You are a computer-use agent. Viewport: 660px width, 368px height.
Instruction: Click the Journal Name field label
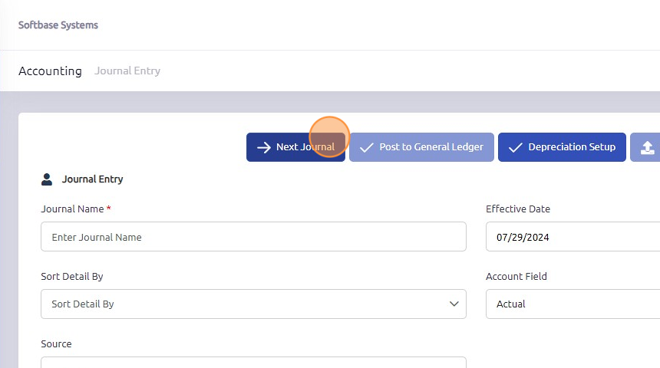[73, 209]
